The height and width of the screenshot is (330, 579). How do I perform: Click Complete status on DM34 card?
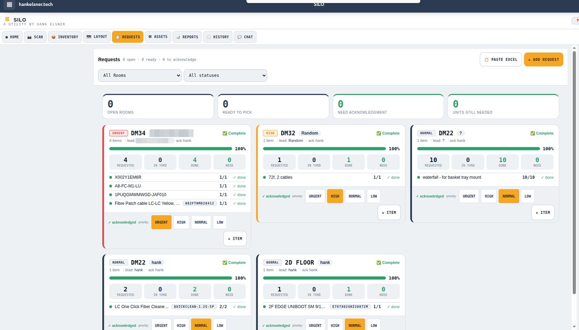(x=234, y=133)
